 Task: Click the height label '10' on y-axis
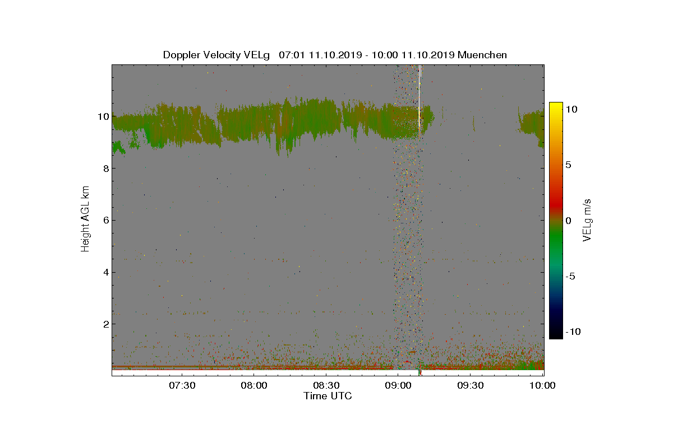point(103,116)
